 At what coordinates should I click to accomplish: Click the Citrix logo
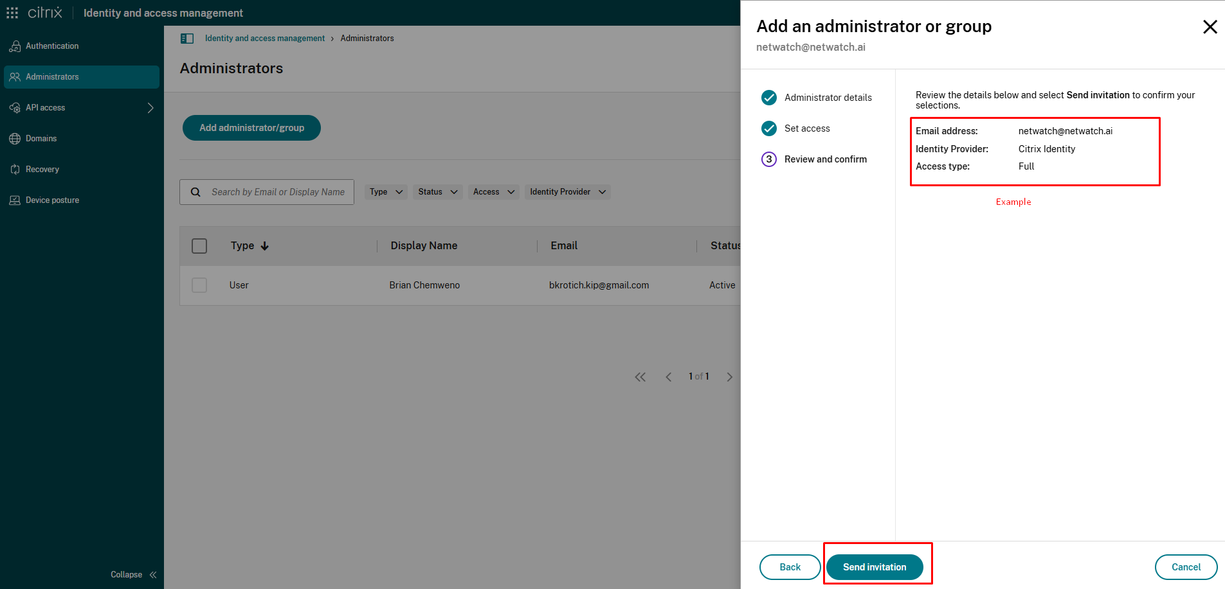click(x=44, y=12)
